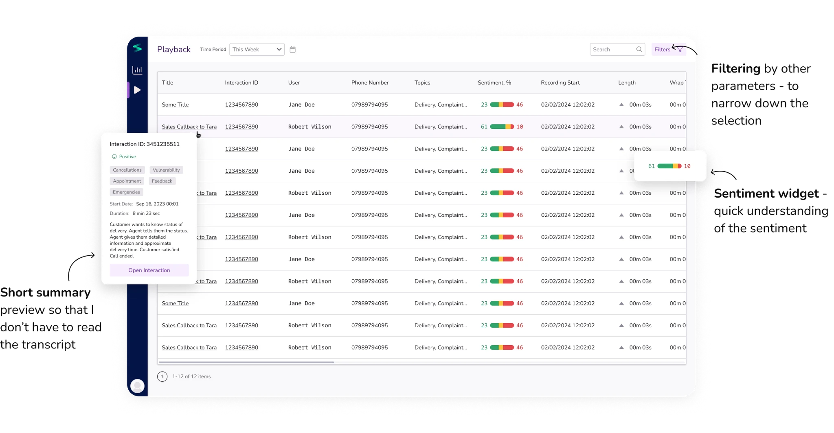The image size is (834, 433).
Task: Select the Topics column header
Action: pyautogui.click(x=422, y=83)
